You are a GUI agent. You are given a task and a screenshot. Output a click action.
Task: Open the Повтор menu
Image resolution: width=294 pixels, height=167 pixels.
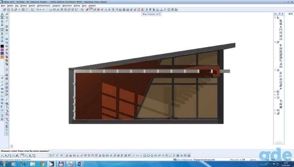(77, 6)
